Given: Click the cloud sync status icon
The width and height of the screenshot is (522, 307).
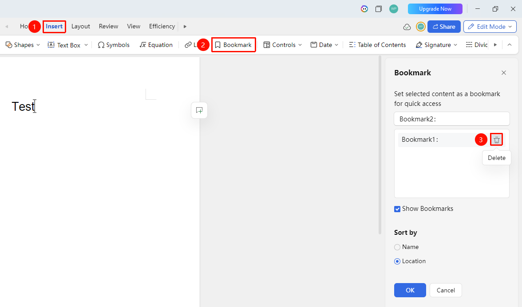Looking at the screenshot, I should tap(407, 27).
